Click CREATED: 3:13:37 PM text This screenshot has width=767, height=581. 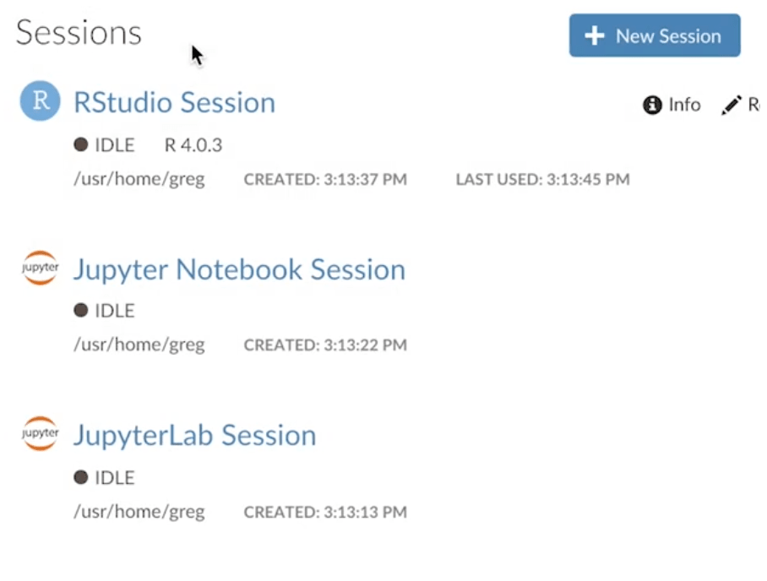325,180
